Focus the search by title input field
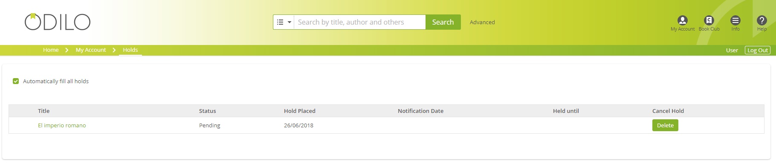776x163 pixels. point(360,22)
